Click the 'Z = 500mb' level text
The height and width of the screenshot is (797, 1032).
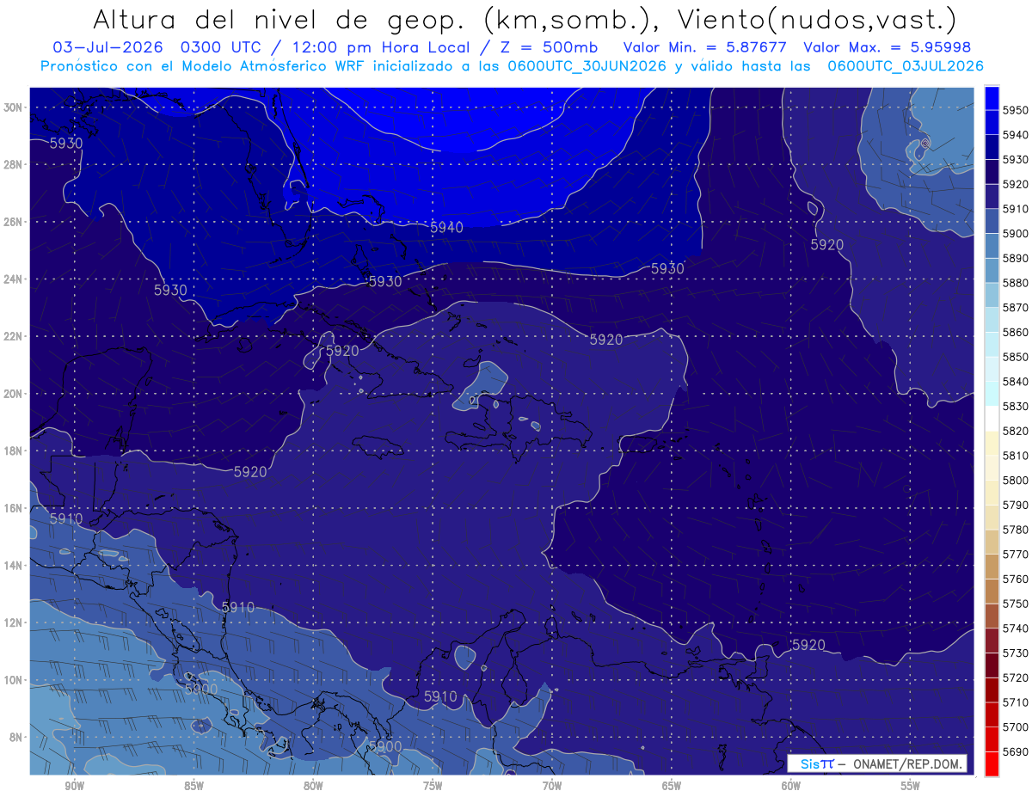point(548,47)
